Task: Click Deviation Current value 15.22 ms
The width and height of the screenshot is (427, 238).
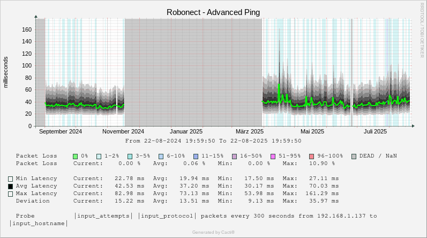Action: [129, 201]
